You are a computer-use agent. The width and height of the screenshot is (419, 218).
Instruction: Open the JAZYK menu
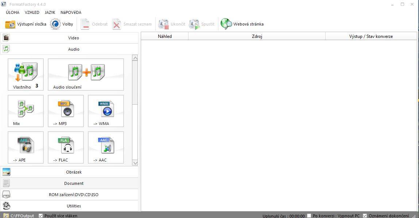click(x=50, y=12)
